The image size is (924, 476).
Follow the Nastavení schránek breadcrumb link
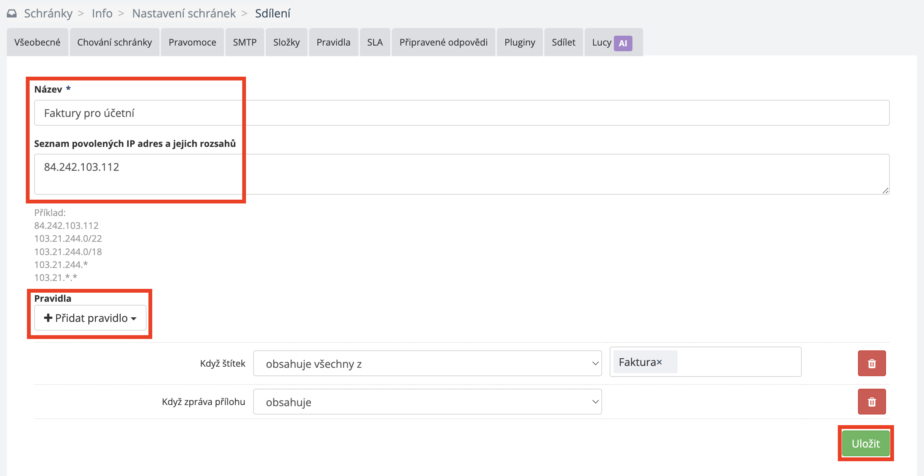coord(184,13)
